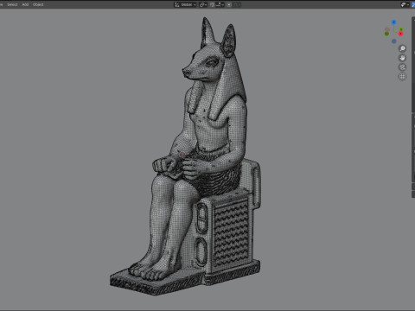Click the faded negative Z axis circle
The height and width of the screenshot is (311, 415).
click(x=394, y=41)
